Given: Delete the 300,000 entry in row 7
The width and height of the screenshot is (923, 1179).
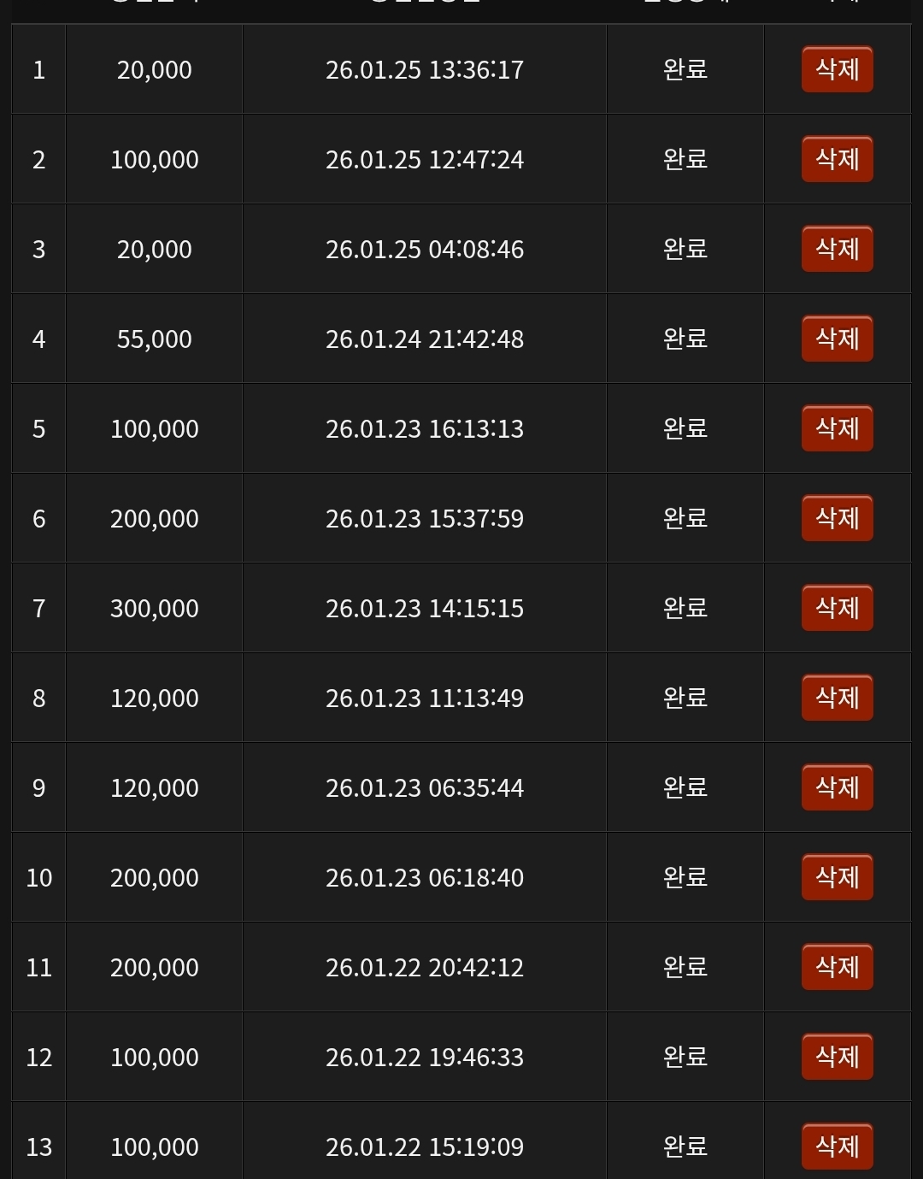Looking at the screenshot, I should pyautogui.click(x=837, y=608).
